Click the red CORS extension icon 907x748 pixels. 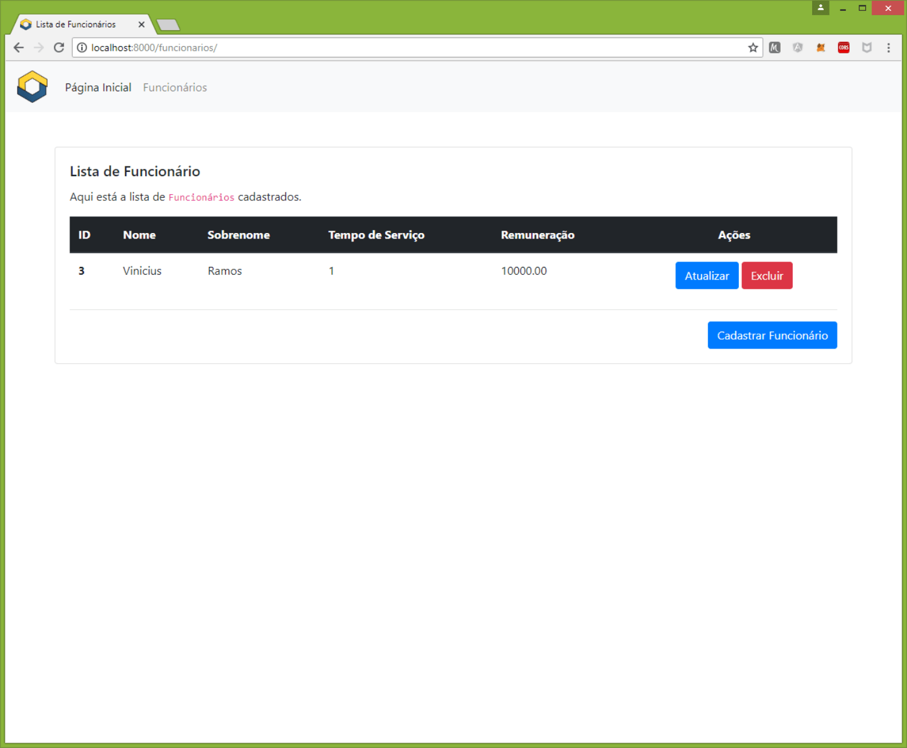(x=844, y=47)
